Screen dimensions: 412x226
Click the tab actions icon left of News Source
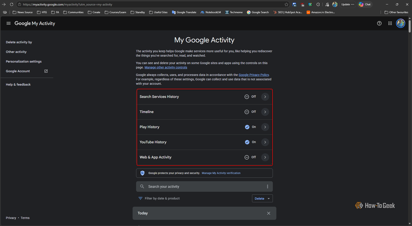tap(5, 12)
